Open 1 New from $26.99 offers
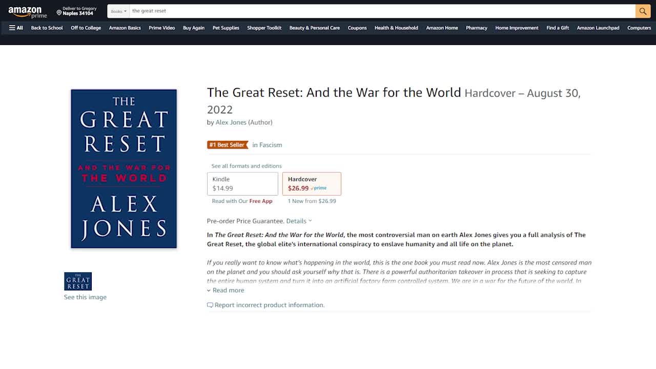Image resolution: width=656 pixels, height=369 pixels. (x=312, y=201)
